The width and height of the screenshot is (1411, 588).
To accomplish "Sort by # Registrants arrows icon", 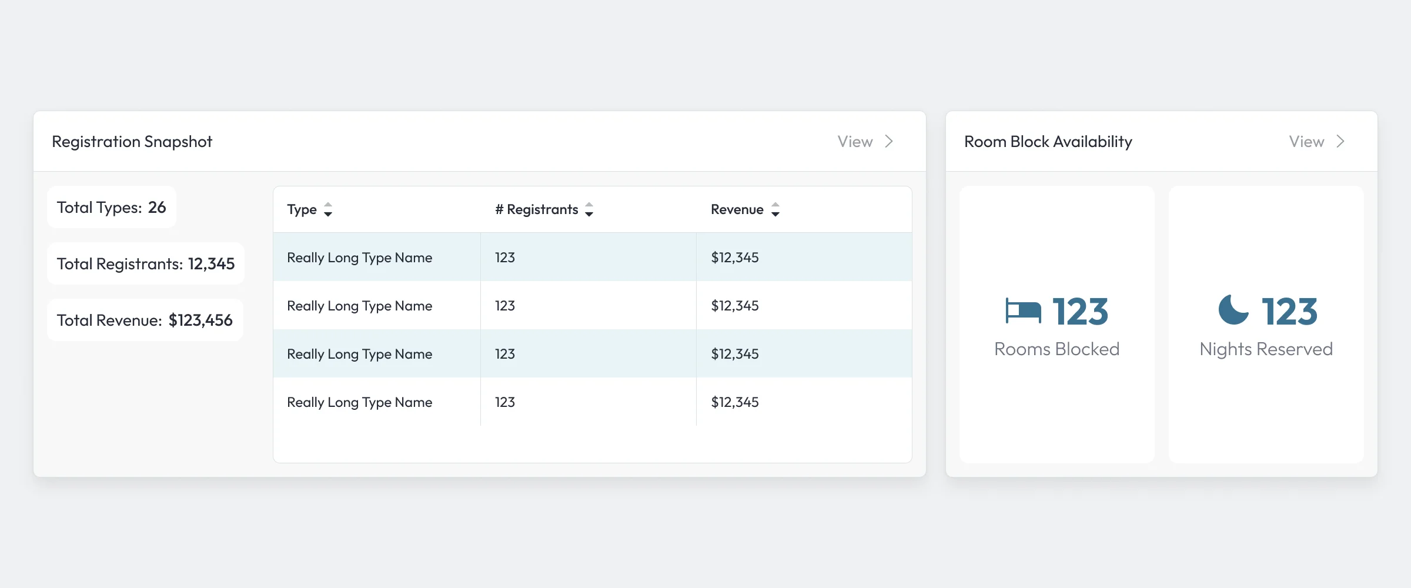I will 589,209.
